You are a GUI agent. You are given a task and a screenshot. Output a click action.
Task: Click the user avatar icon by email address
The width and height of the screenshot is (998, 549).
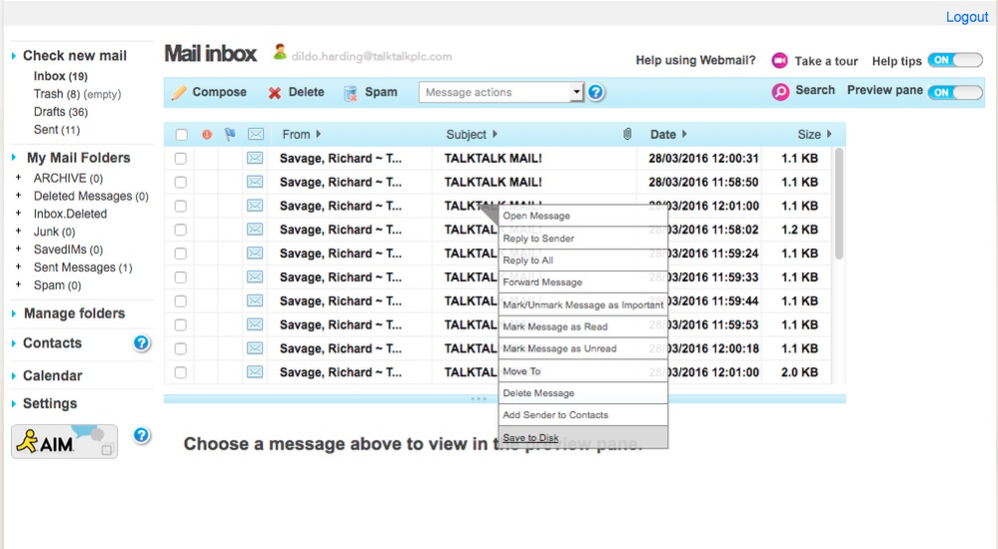[280, 52]
